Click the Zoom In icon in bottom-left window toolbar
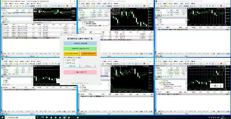 (x=53, y=64)
